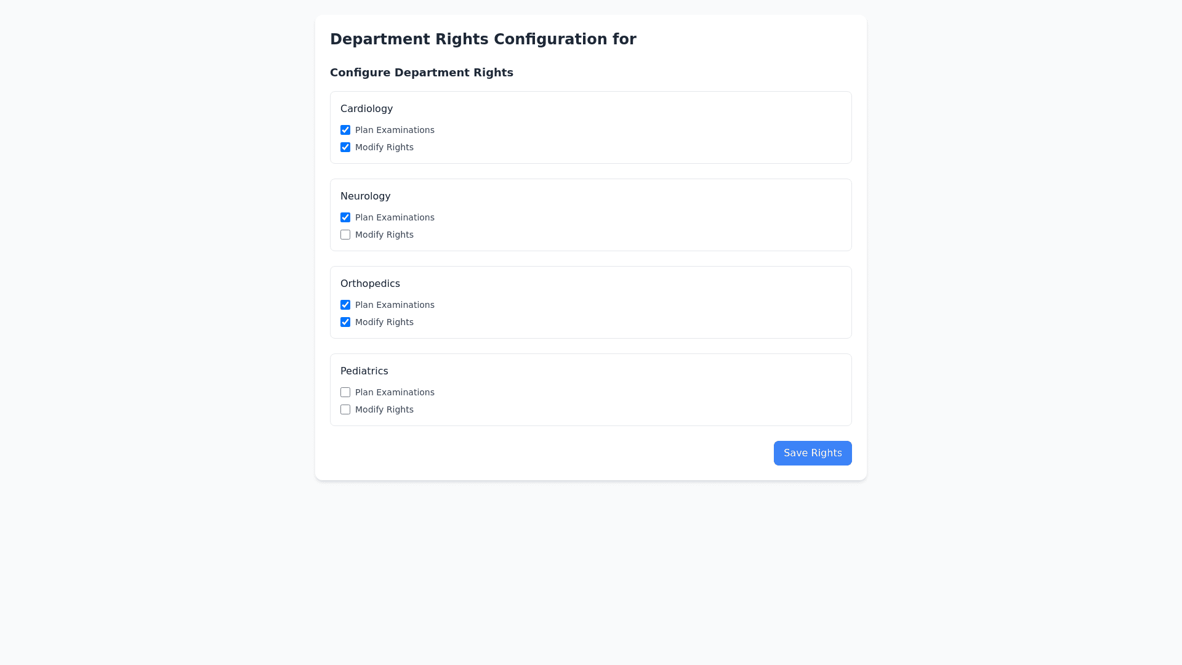Click Plan Examinations label text under Neurology
This screenshot has width=1182, height=665.
pyautogui.click(x=395, y=217)
